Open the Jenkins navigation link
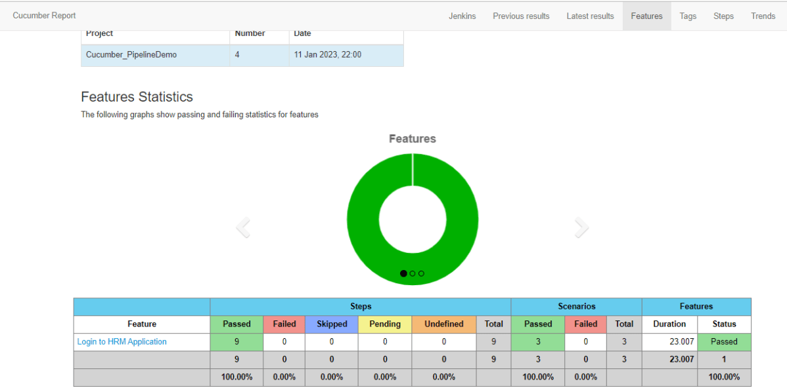This screenshot has width=787, height=388. coord(462,16)
